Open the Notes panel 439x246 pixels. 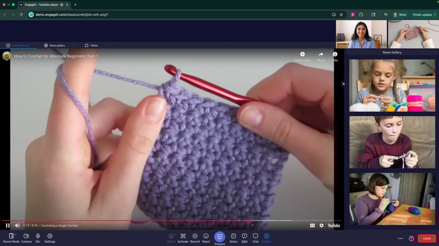[234, 237]
